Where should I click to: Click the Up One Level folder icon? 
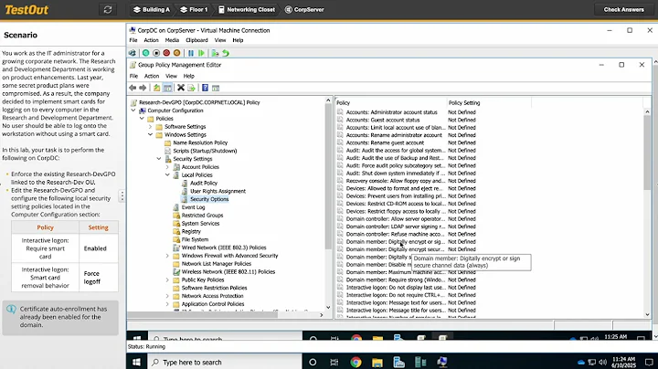[156, 88]
